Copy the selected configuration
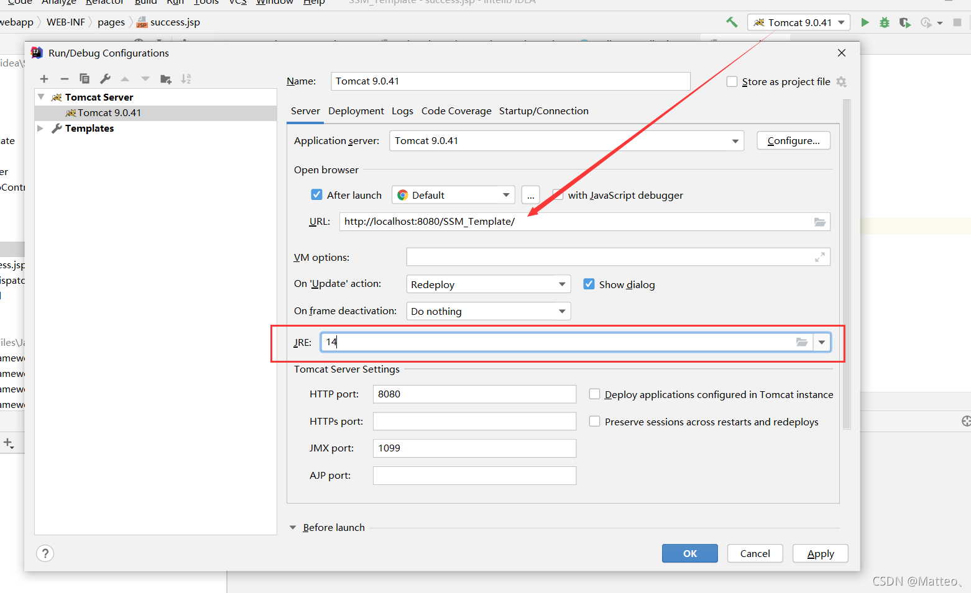 point(85,79)
